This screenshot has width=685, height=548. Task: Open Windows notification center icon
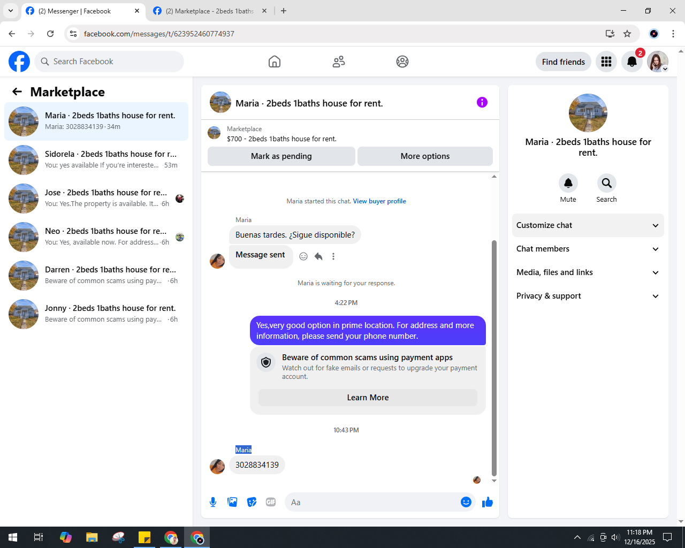click(667, 537)
